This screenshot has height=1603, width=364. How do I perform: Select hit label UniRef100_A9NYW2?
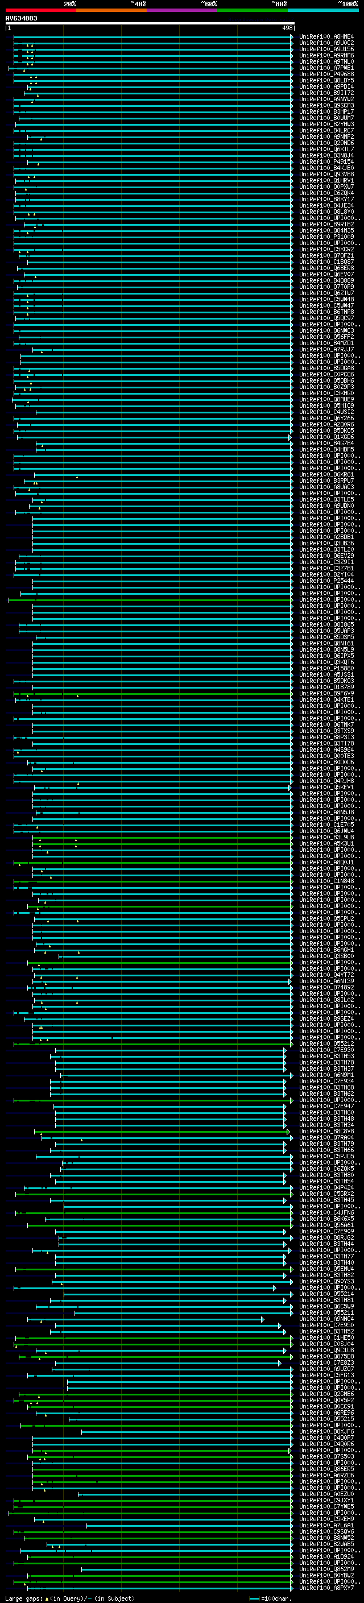point(326,99)
